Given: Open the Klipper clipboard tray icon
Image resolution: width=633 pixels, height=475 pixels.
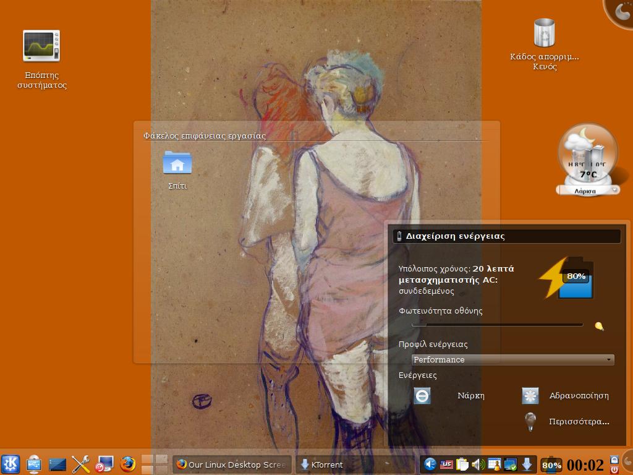Looking at the screenshot, I should click(x=462, y=464).
